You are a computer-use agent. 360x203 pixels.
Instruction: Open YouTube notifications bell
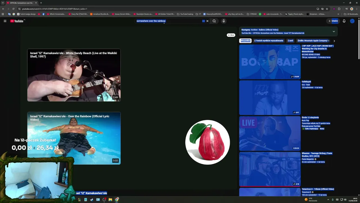[x=344, y=21]
